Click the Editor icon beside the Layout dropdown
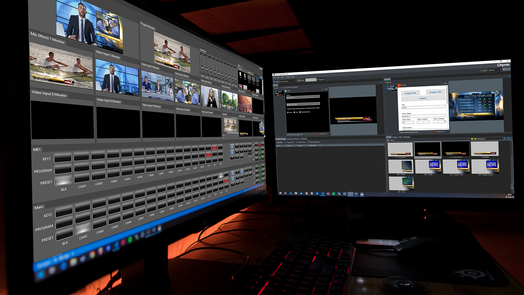 (504, 69)
